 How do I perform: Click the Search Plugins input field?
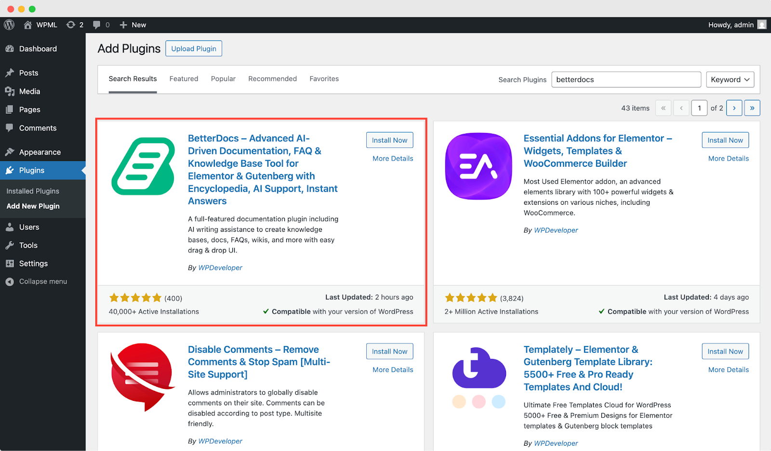(x=626, y=80)
